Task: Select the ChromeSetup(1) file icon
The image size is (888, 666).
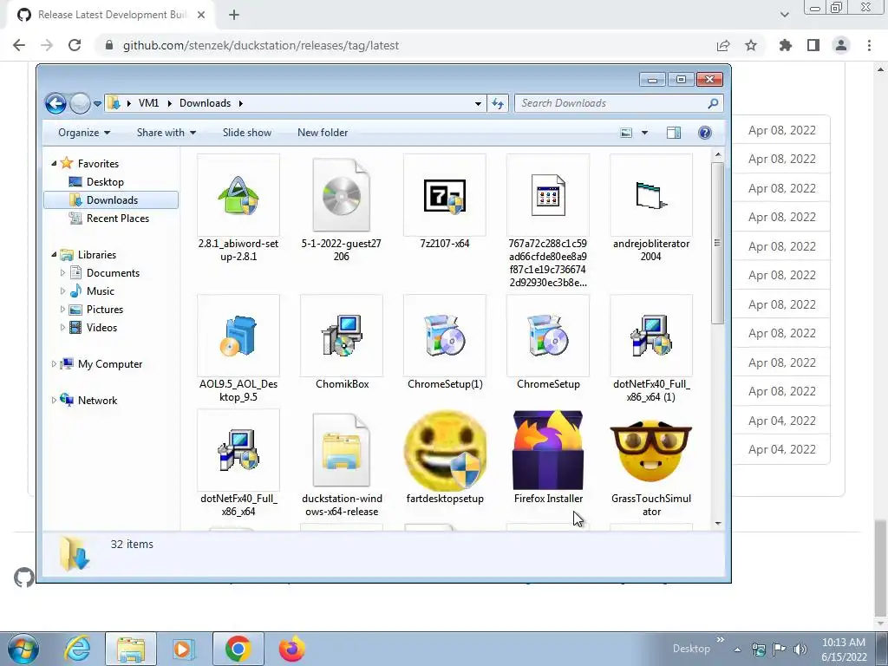Action: [x=445, y=336]
